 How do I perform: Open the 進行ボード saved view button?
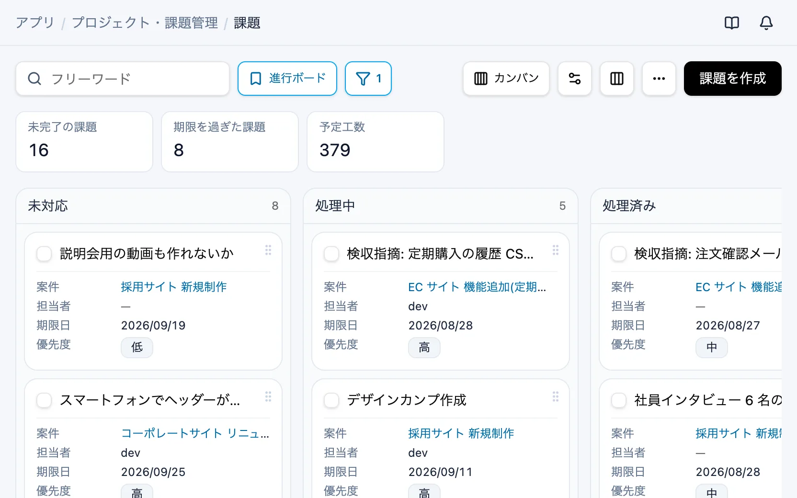(287, 79)
